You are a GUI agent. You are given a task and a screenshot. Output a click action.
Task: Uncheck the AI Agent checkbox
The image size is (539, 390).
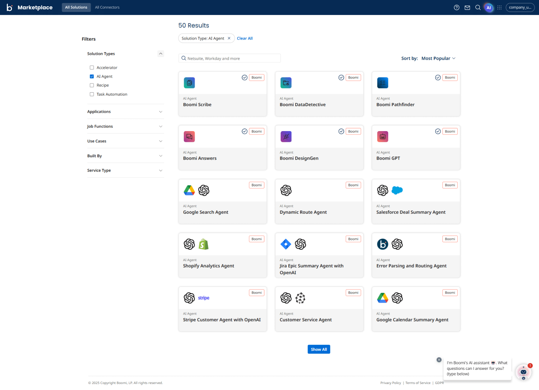coord(92,77)
